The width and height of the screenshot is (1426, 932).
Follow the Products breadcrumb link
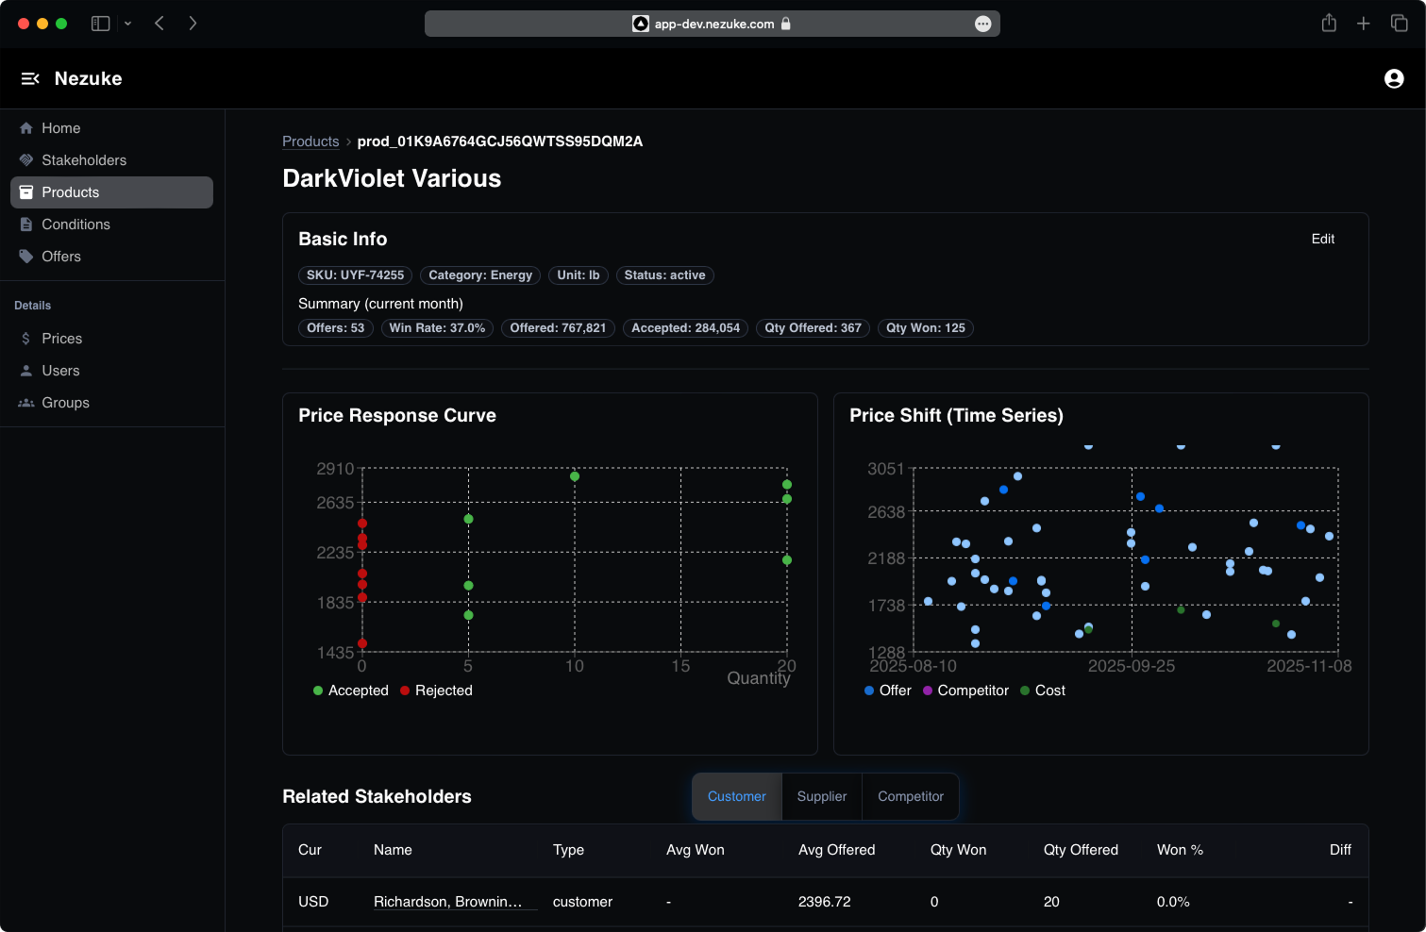coord(310,141)
